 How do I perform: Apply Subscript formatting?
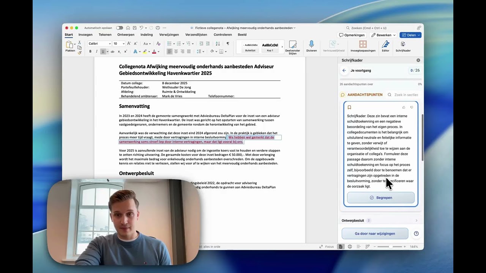pos(119,52)
